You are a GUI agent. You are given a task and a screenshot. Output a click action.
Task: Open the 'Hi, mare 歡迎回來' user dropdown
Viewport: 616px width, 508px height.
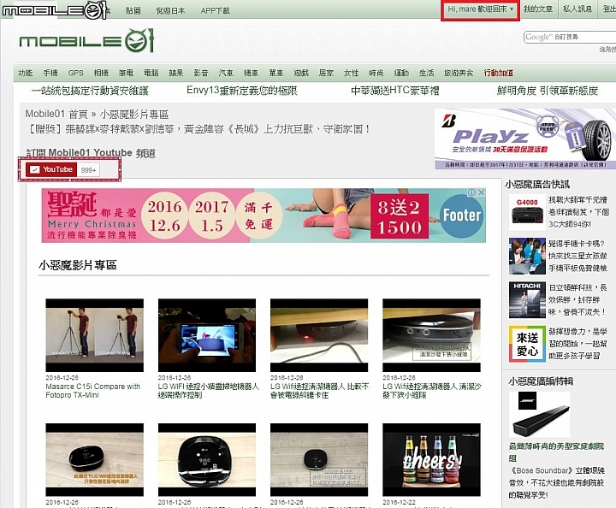coord(480,9)
